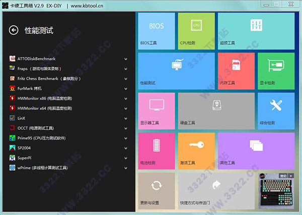Expand the ATTODiskBenchmark row chevron

click(126, 59)
